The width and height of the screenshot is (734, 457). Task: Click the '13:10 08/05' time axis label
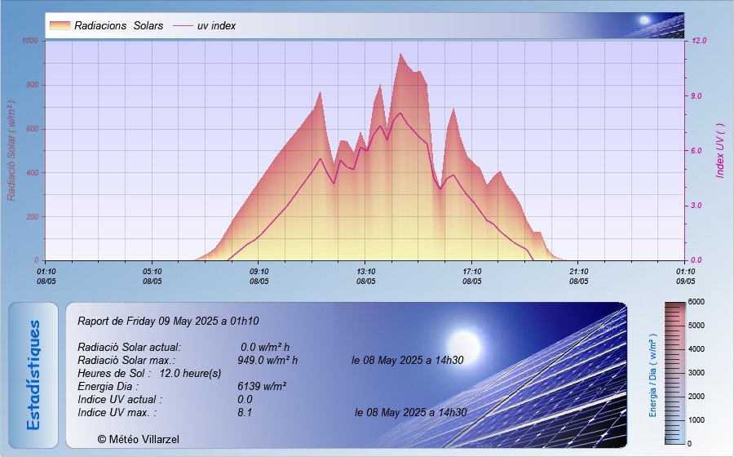coord(365,277)
